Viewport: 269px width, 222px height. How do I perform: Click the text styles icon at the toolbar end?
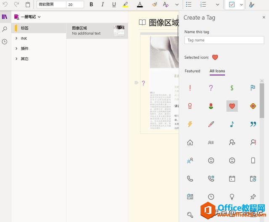coord(252,5)
